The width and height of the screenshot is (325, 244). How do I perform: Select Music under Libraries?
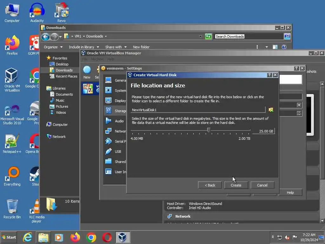(x=60, y=100)
